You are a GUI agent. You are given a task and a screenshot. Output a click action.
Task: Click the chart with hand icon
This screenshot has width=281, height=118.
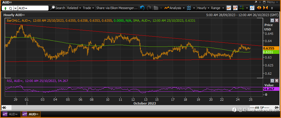[235, 8]
